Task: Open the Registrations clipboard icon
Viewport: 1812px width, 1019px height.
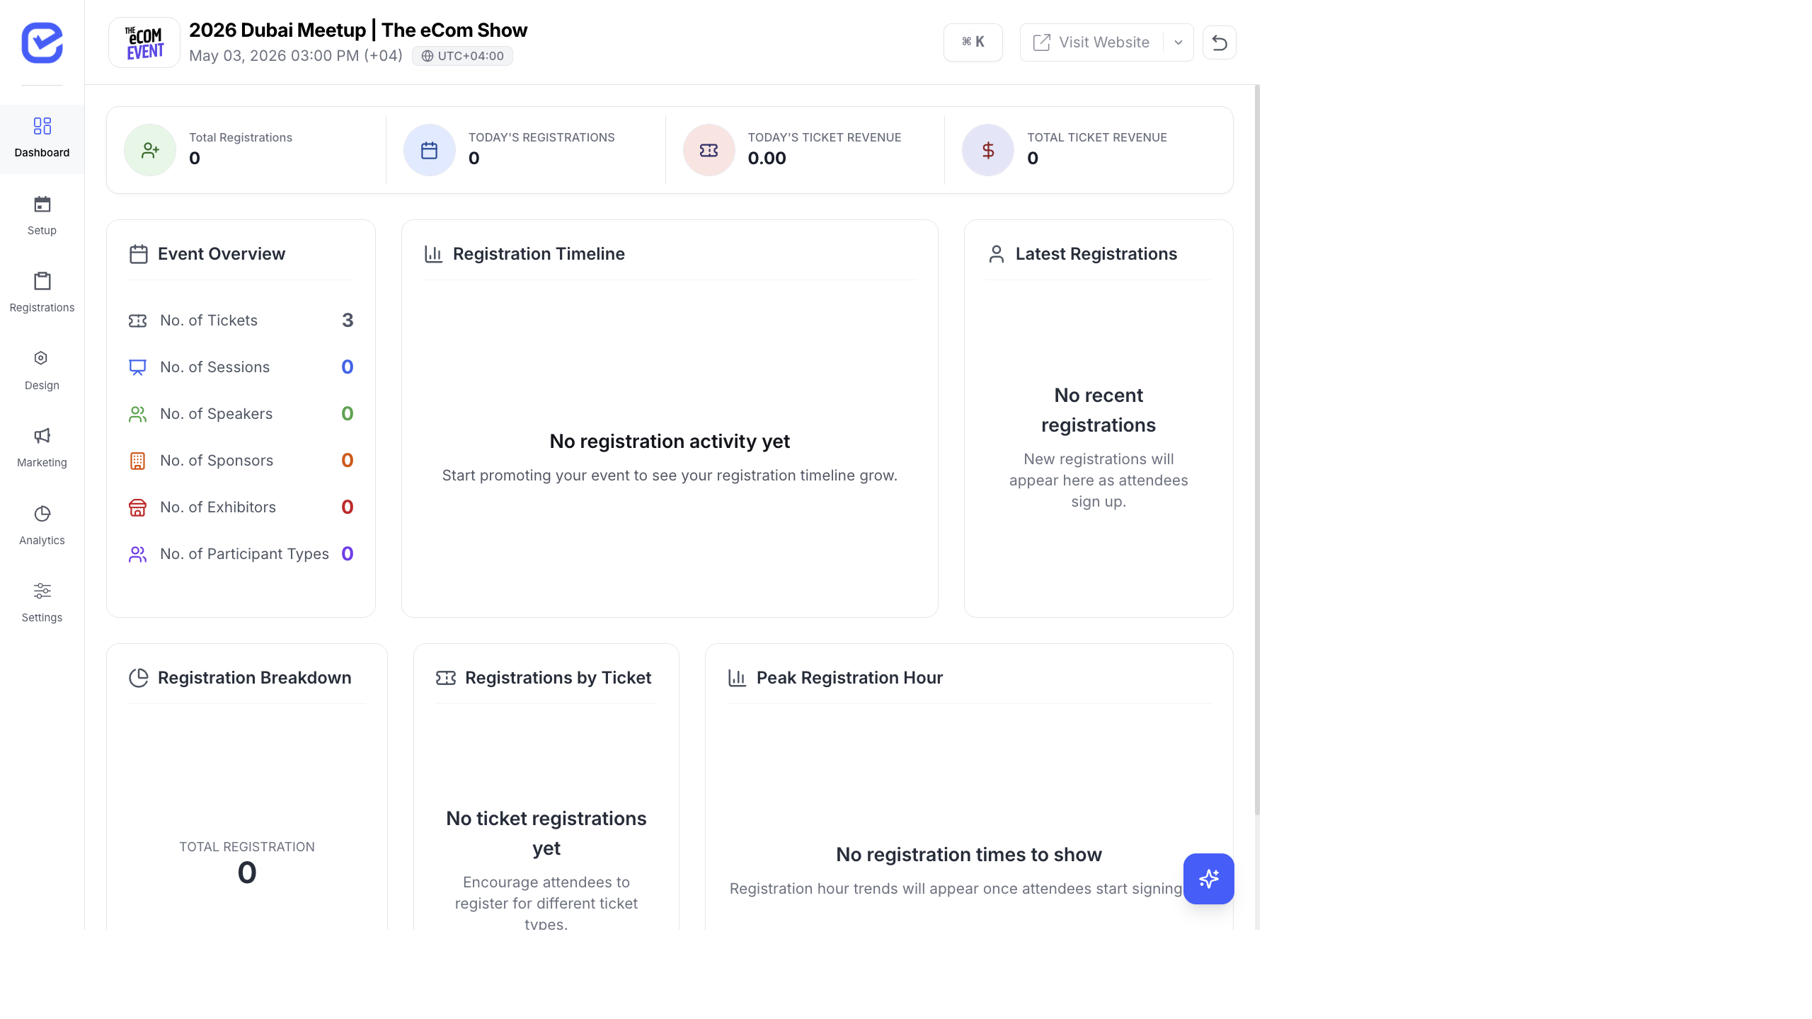Action: [x=42, y=282]
